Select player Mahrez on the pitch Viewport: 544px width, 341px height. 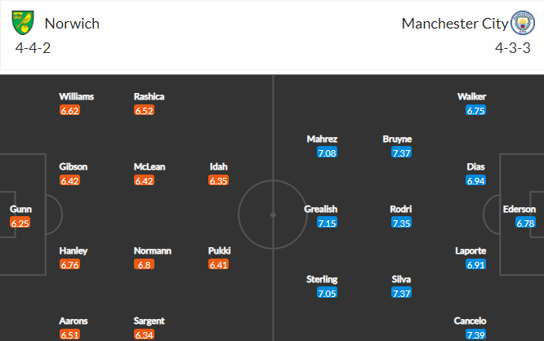coord(322,139)
